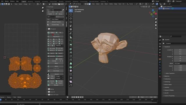Enable UV vertex select mode in UV editor
186x105 pixels.
(2, 4)
